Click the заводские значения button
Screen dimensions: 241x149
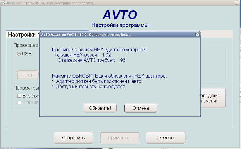[213, 98]
